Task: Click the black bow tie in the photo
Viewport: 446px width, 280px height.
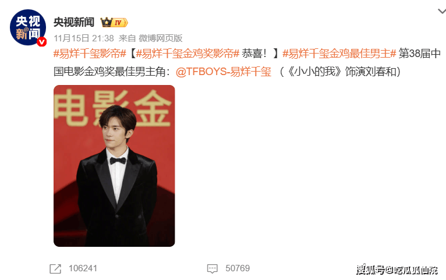Action: (x=118, y=161)
